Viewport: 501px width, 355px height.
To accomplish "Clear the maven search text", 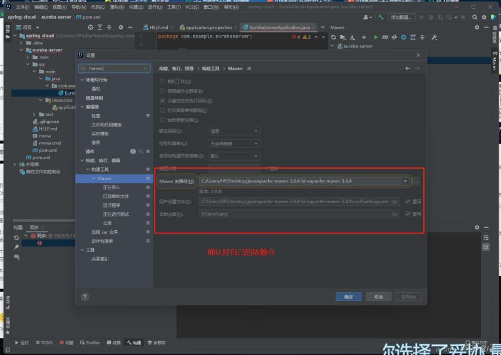I will click(146, 68).
